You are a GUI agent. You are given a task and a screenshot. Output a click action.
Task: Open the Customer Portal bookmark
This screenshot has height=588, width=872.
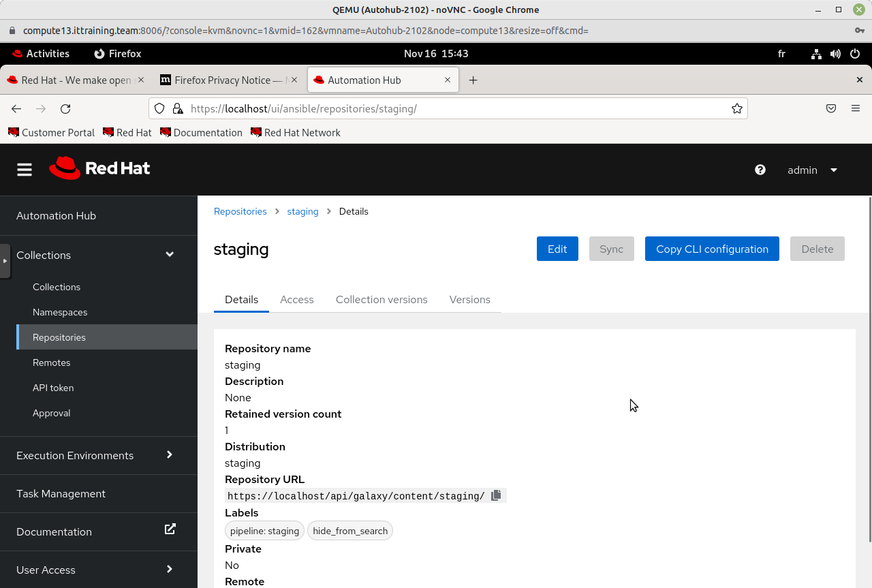(51, 132)
